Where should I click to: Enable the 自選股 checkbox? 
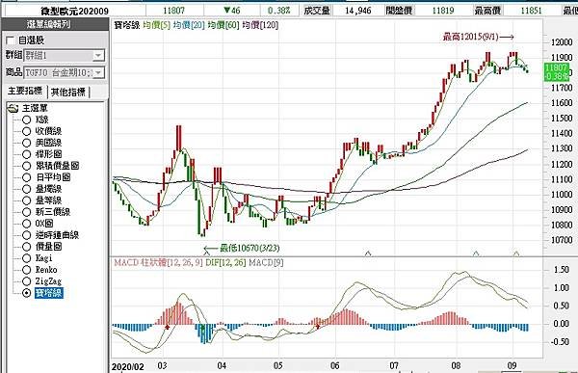coord(11,40)
